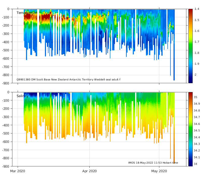Click the Salinity plot title label
Screen dimensions: 202x177
point(22,96)
